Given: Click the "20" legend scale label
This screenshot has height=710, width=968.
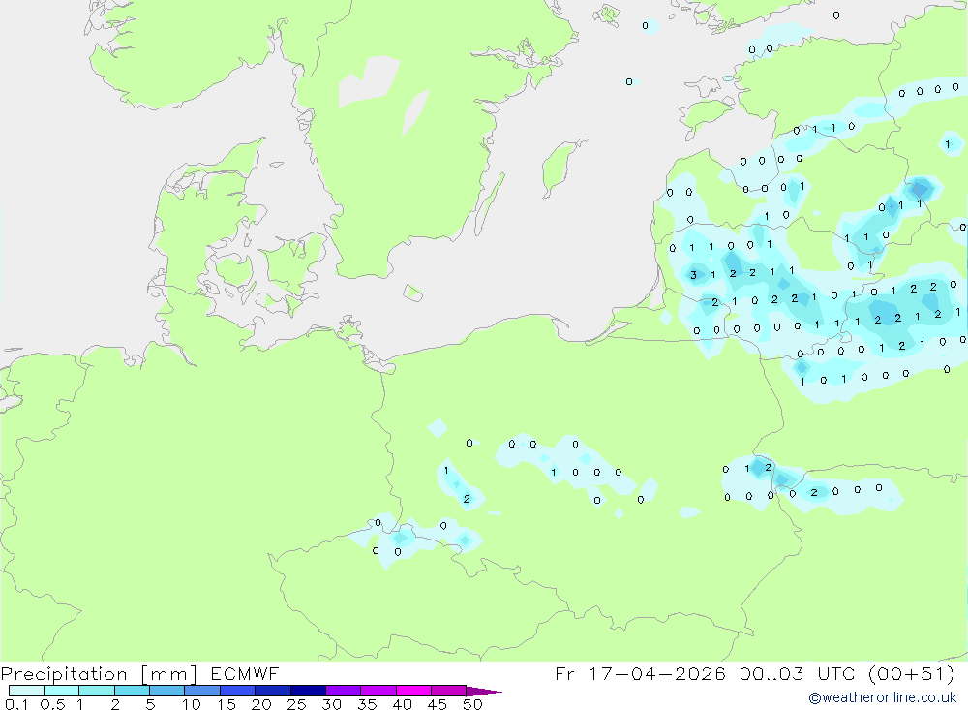Looking at the screenshot, I should point(261,704).
